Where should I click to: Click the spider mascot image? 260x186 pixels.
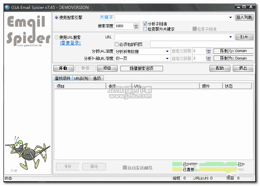click(x=28, y=153)
